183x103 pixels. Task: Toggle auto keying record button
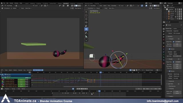click(x=73, y=89)
